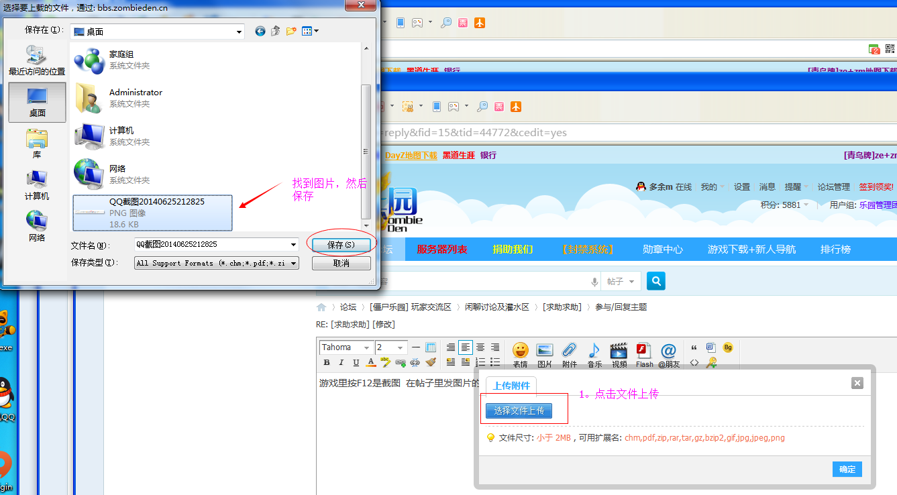Image resolution: width=897 pixels, height=495 pixels.
Task: Expand the 文件名 filename dropdown
Action: [293, 245]
